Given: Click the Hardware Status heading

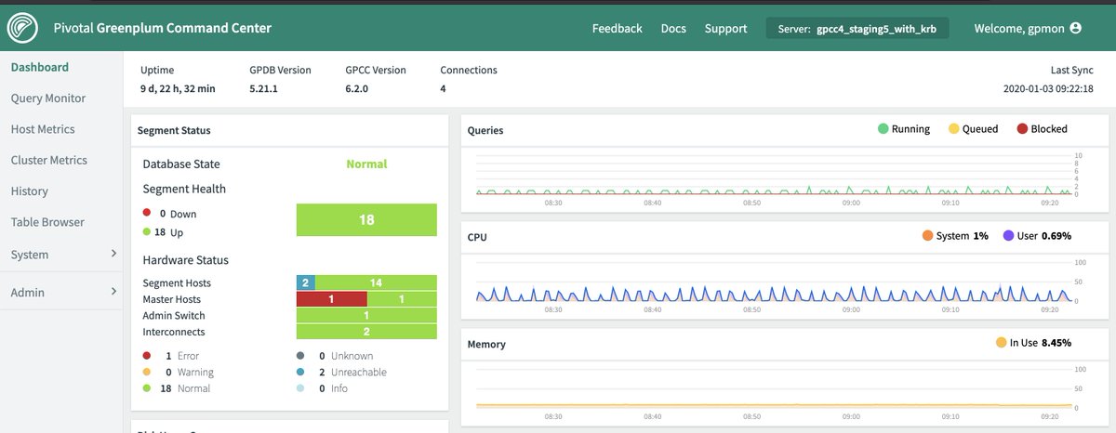Looking at the screenshot, I should 186,260.
